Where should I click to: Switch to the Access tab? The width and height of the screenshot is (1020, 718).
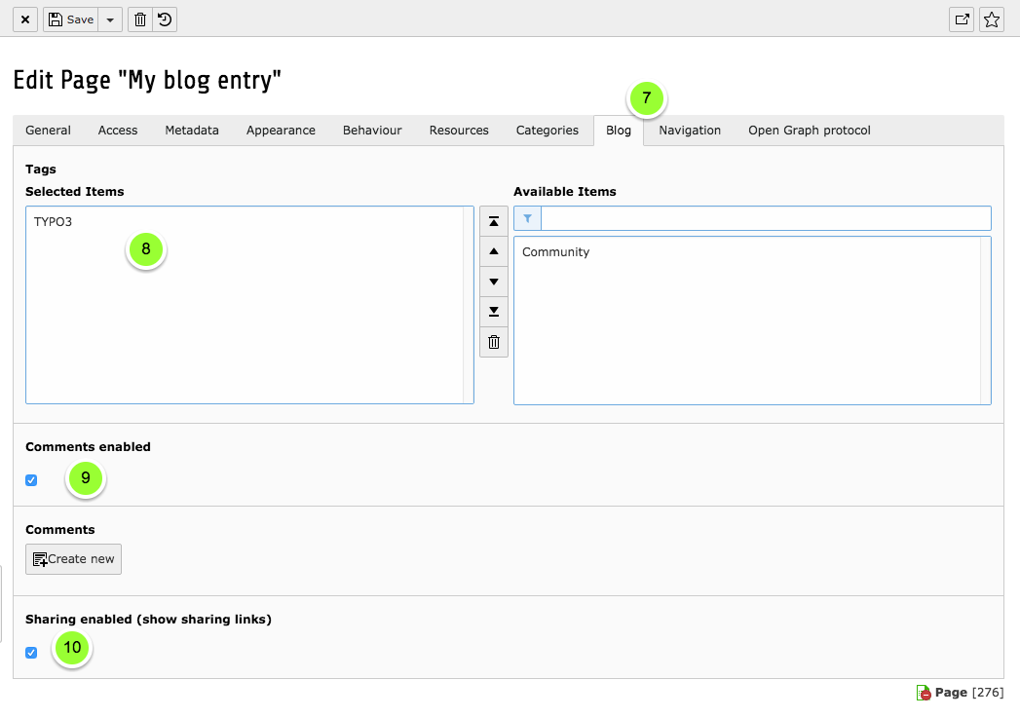118,131
